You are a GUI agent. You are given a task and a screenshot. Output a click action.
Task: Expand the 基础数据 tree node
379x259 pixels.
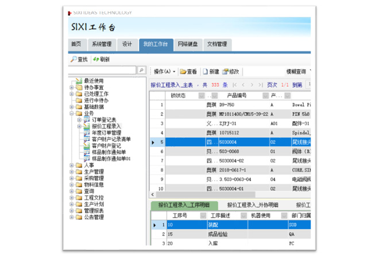point(72,107)
